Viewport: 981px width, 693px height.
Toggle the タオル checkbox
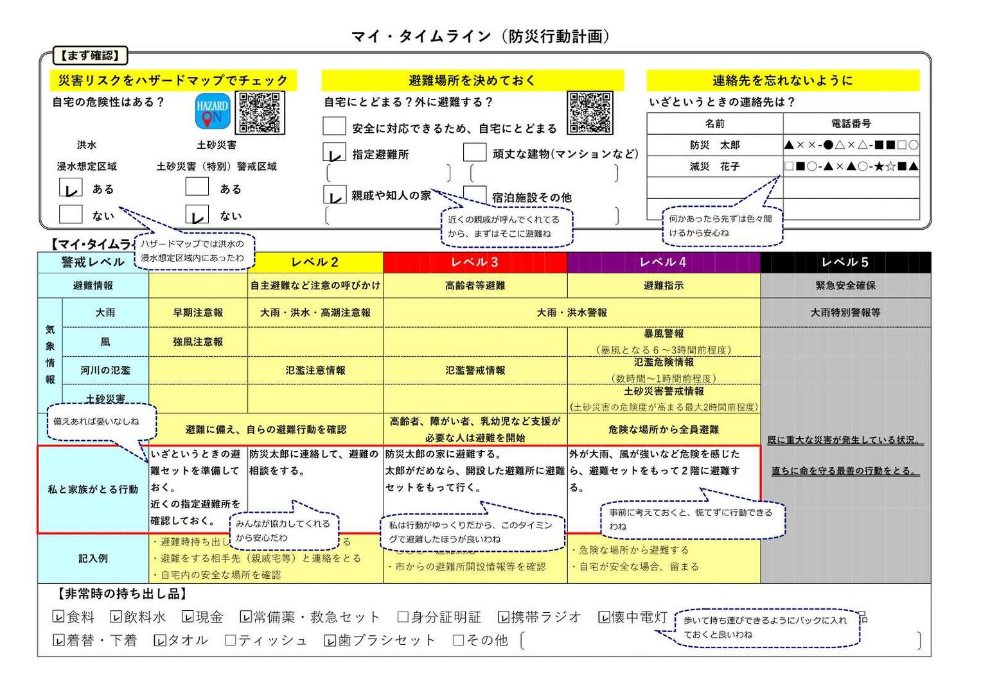(x=160, y=640)
